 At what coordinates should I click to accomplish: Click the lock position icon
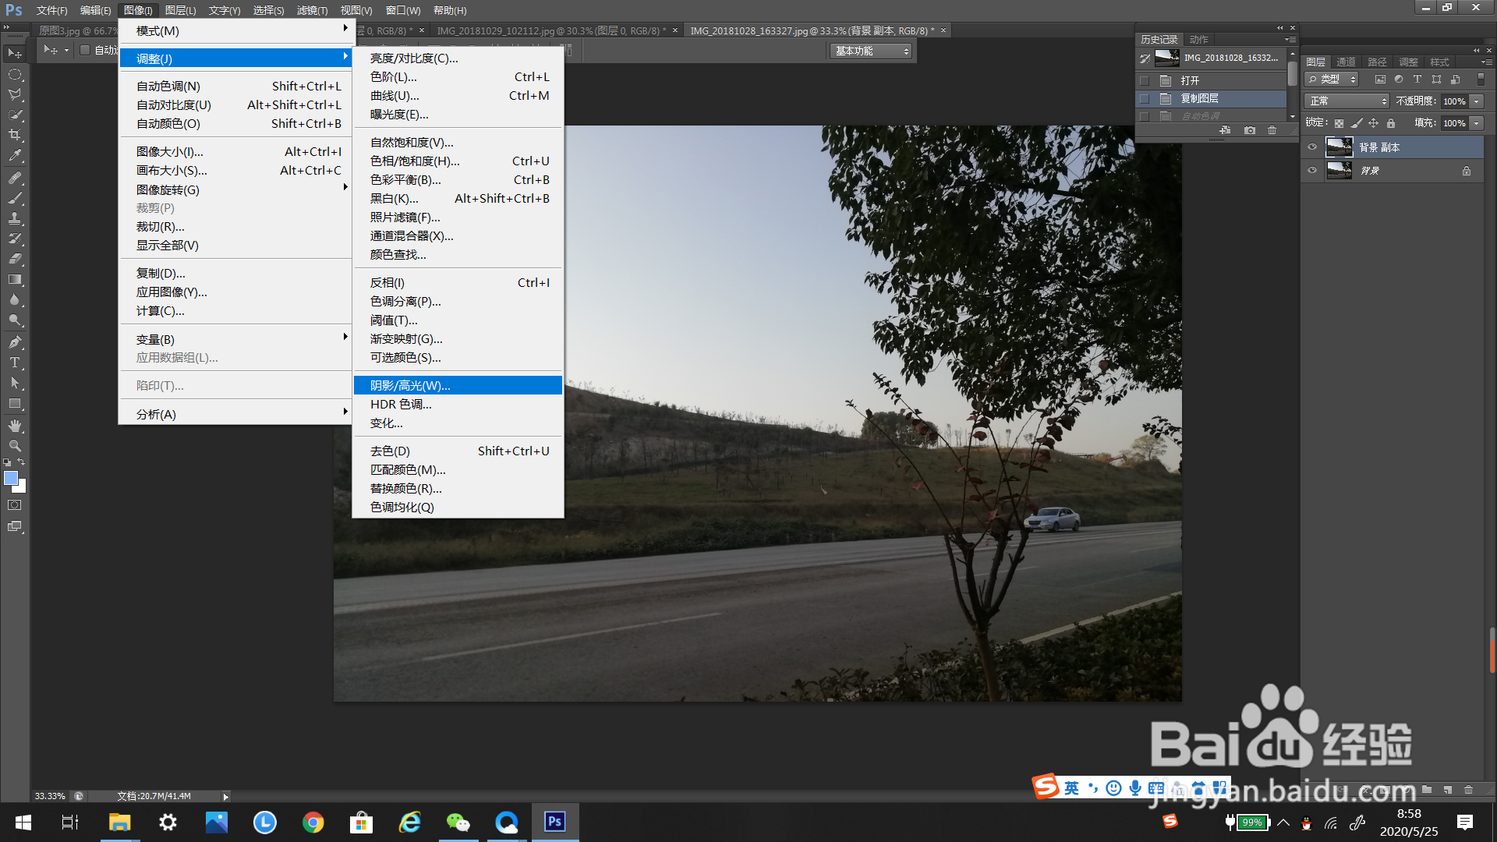click(1373, 123)
